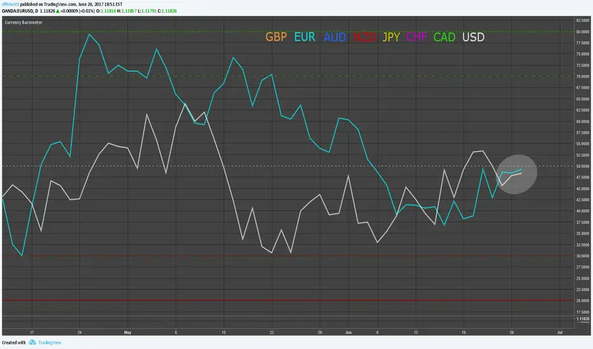Click the USD legend label
The height and width of the screenshot is (349, 593).
pyautogui.click(x=473, y=37)
